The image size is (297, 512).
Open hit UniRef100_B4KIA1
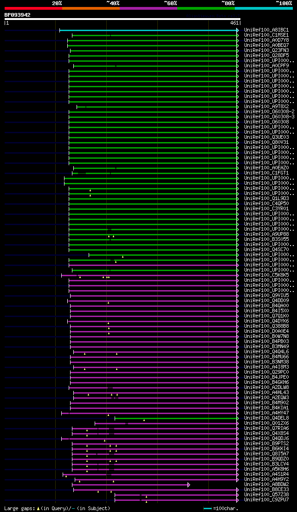266,408
